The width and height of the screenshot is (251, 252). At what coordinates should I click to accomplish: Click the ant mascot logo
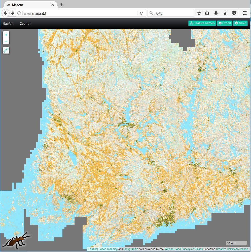16,240
